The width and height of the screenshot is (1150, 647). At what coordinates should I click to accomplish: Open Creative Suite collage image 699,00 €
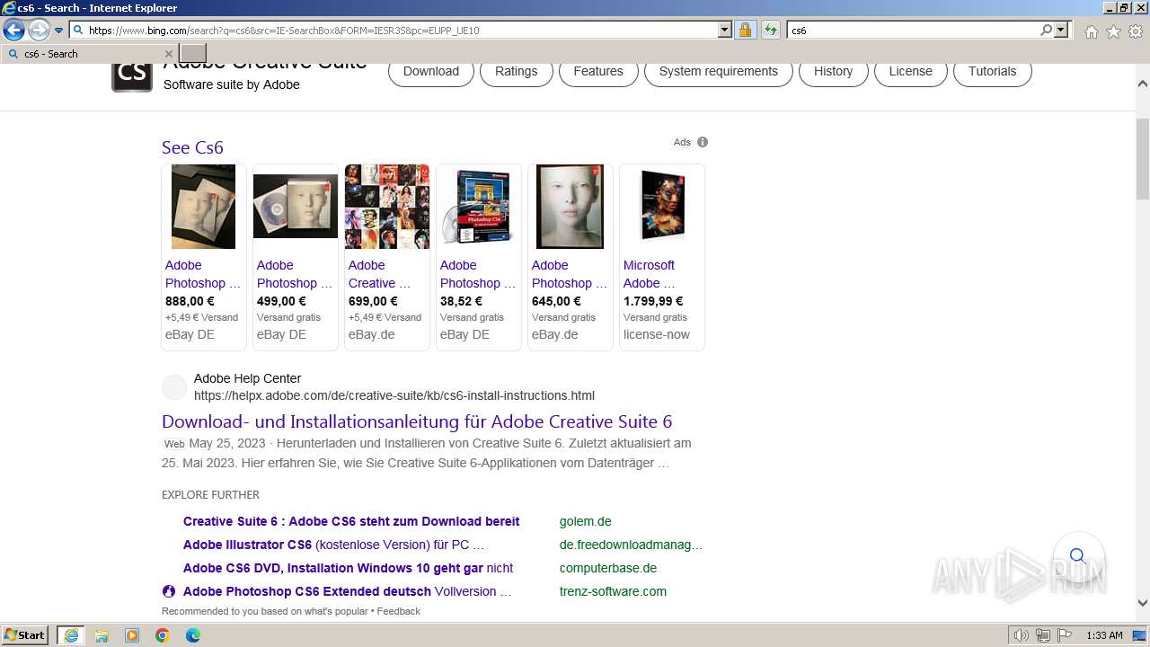(x=387, y=207)
